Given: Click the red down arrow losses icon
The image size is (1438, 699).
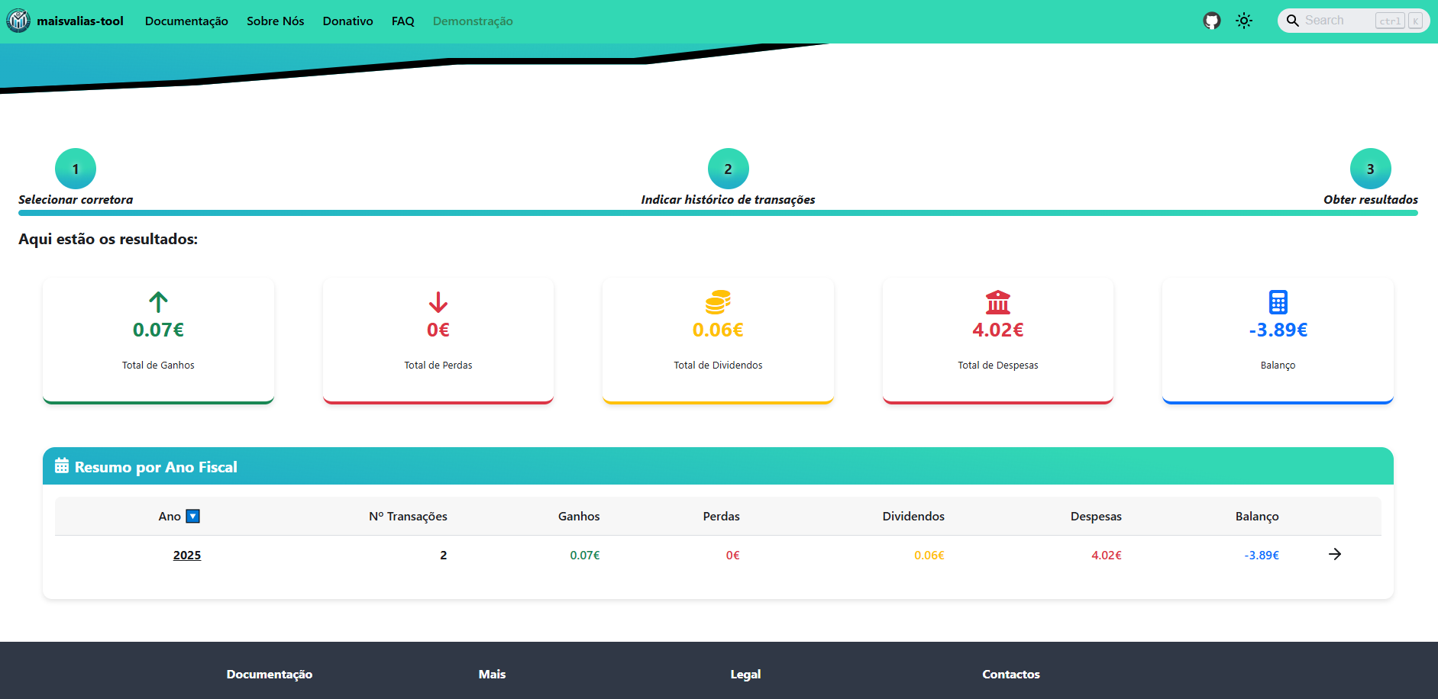Looking at the screenshot, I should click(x=438, y=302).
